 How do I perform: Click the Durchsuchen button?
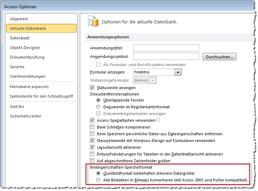(219, 56)
